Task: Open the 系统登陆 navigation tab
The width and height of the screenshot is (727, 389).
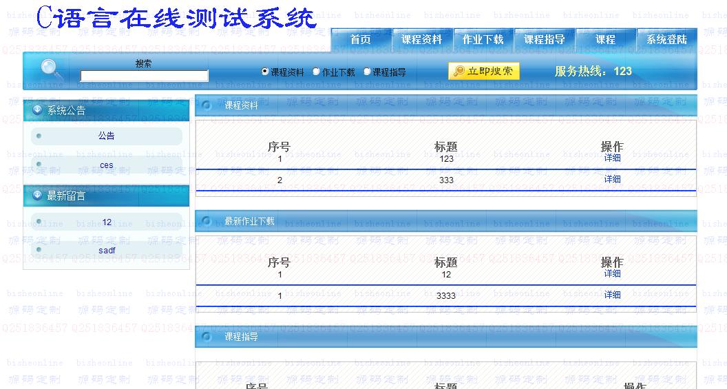Action: pos(666,39)
